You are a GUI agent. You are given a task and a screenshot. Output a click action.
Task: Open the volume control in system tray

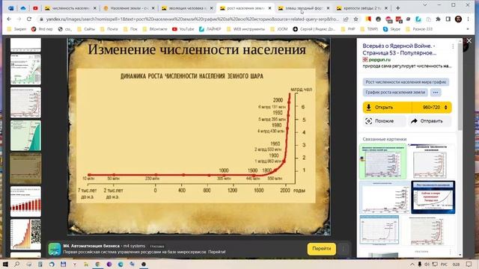point(427,264)
